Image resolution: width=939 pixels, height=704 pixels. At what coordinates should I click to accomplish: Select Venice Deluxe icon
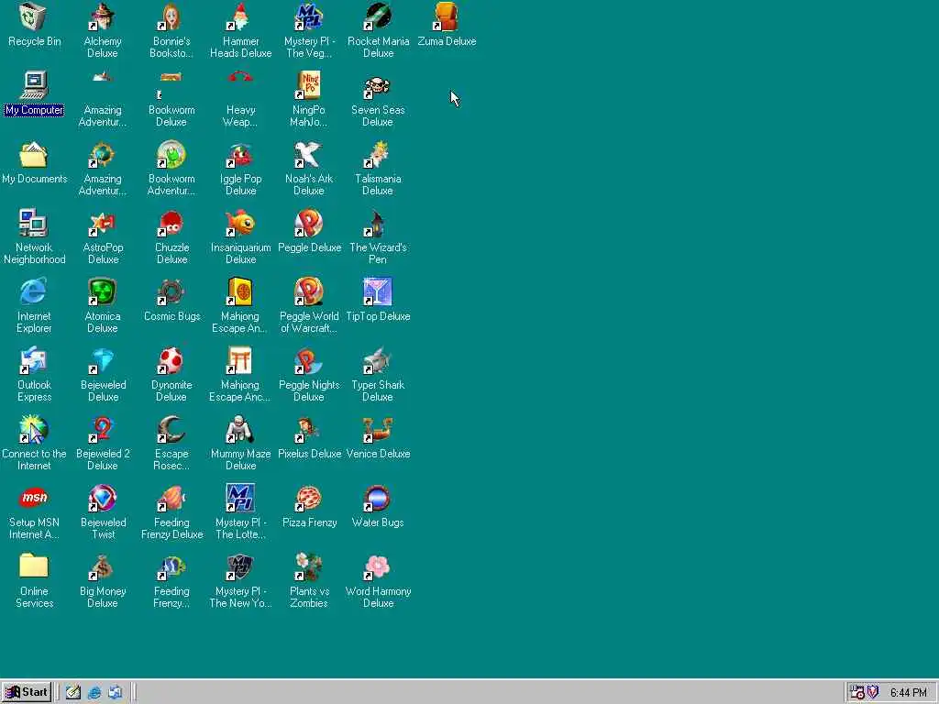378,430
